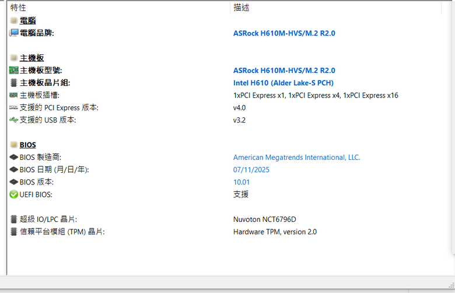
Task: Grab the window resize grip in the corner
Action: coord(452,285)
